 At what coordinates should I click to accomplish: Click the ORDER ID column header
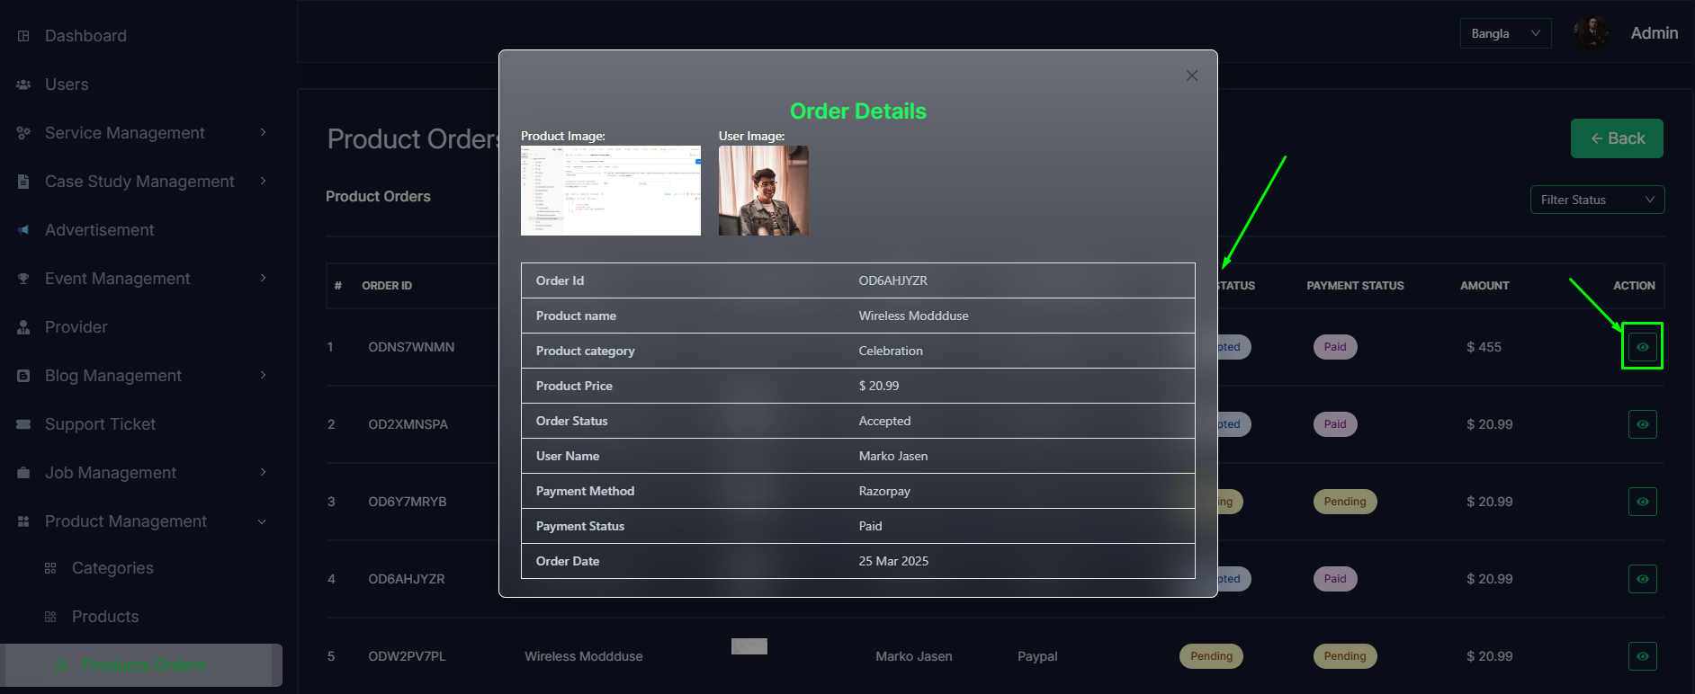coord(387,286)
